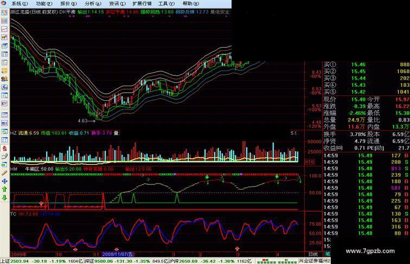The image size is (410, 264).
Task: Open the red trend line chart icon
Action: click(x=4, y=29)
